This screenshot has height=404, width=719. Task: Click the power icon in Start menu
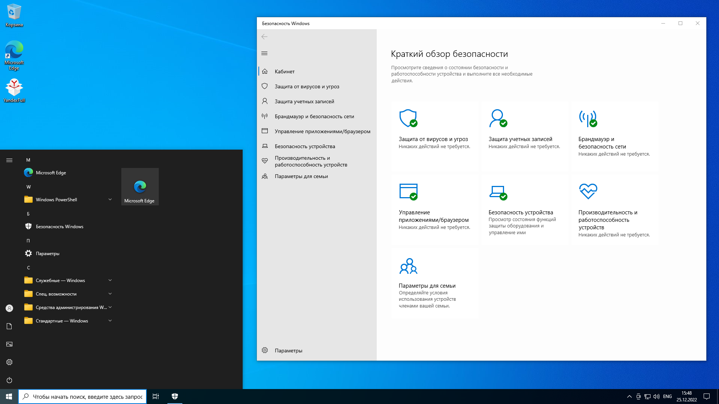click(9, 380)
